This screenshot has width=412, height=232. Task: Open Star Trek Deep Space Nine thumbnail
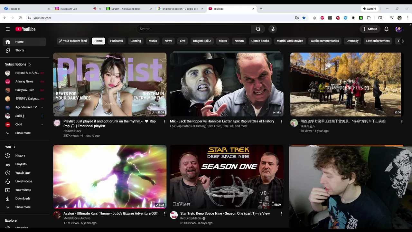pyautogui.click(x=227, y=177)
